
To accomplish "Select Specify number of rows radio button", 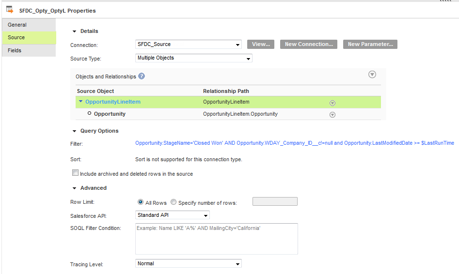I will pos(174,202).
